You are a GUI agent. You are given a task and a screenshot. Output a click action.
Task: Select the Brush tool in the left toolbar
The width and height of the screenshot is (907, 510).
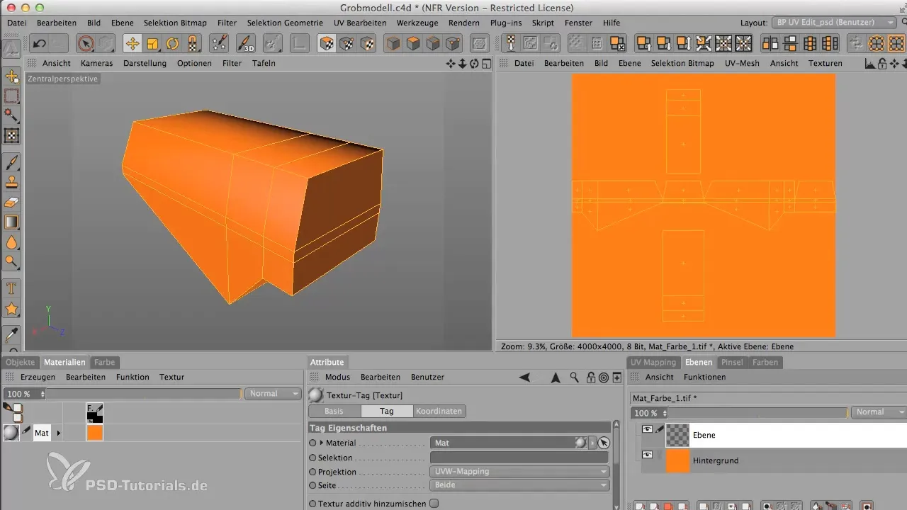11,162
